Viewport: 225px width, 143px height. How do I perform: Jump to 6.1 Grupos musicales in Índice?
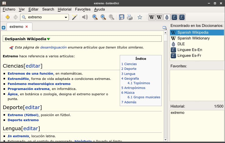(x=144, y=97)
